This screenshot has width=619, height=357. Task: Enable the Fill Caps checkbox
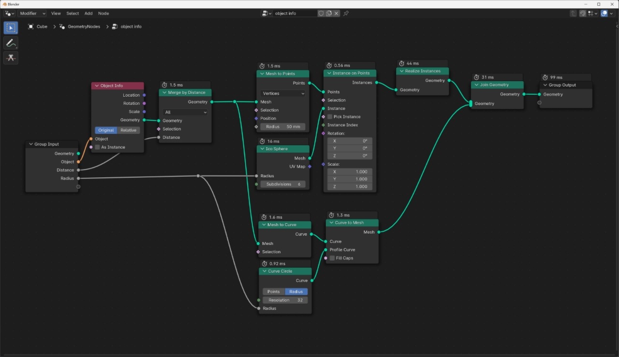click(332, 258)
